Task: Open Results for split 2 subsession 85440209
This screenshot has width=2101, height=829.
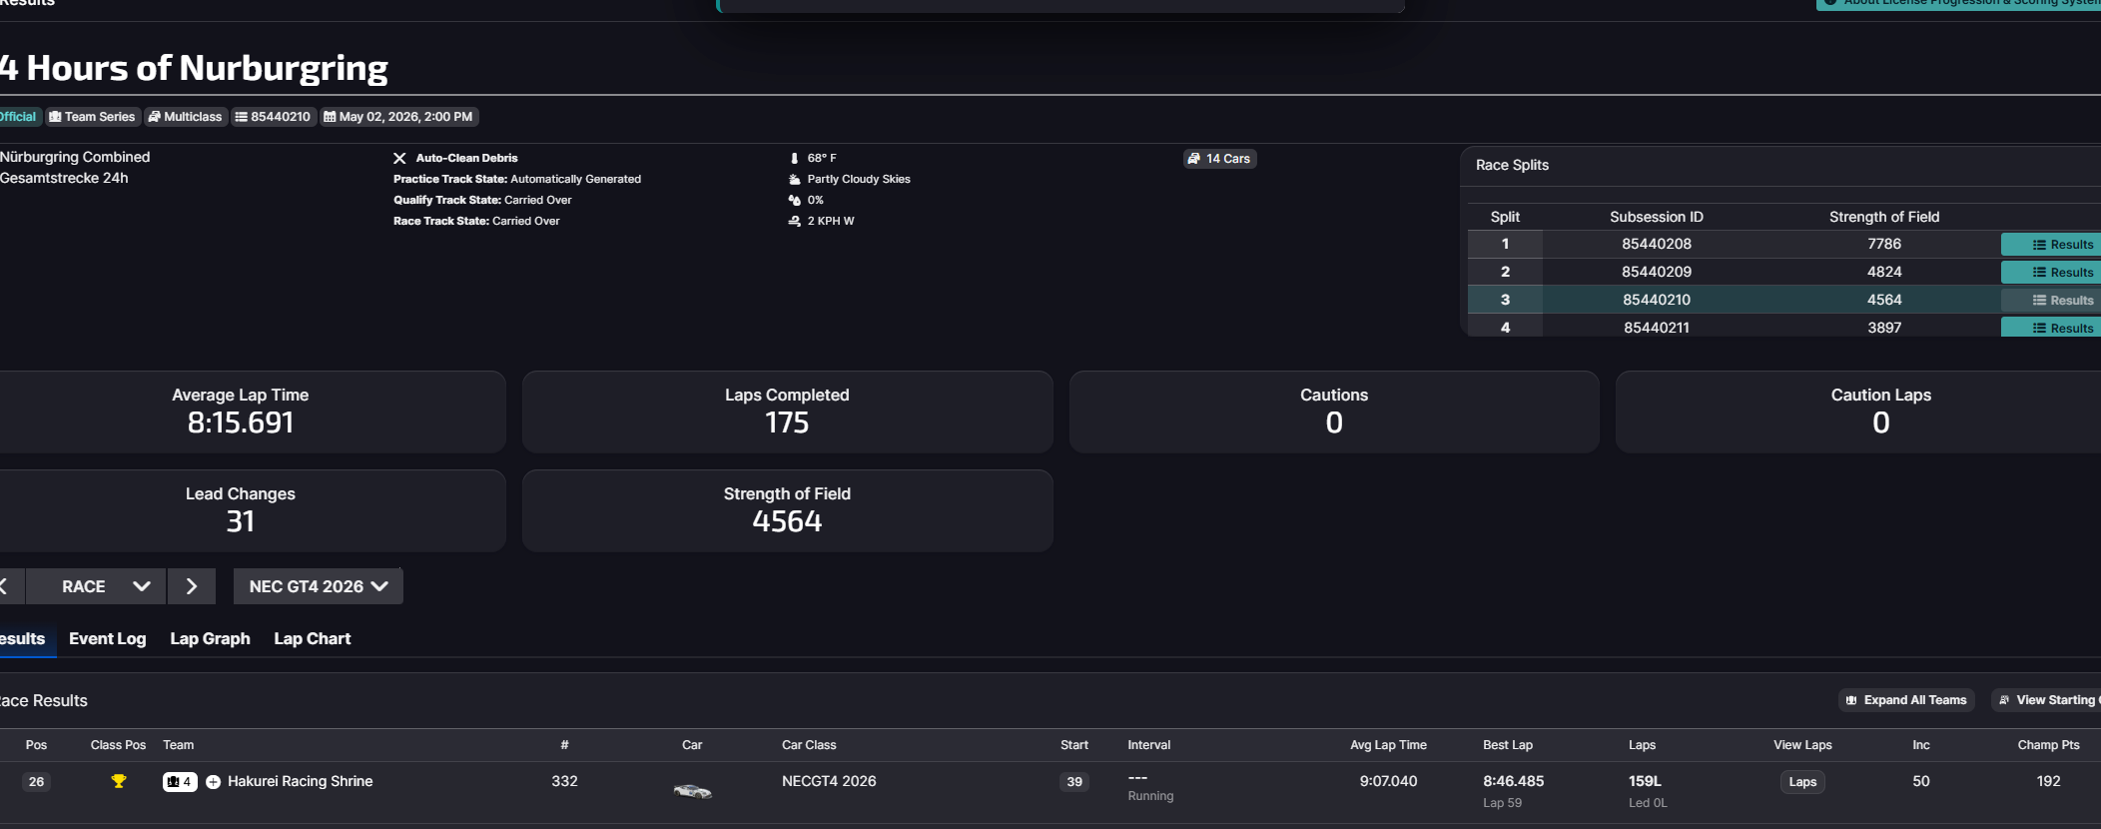Action: [2052, 273]
